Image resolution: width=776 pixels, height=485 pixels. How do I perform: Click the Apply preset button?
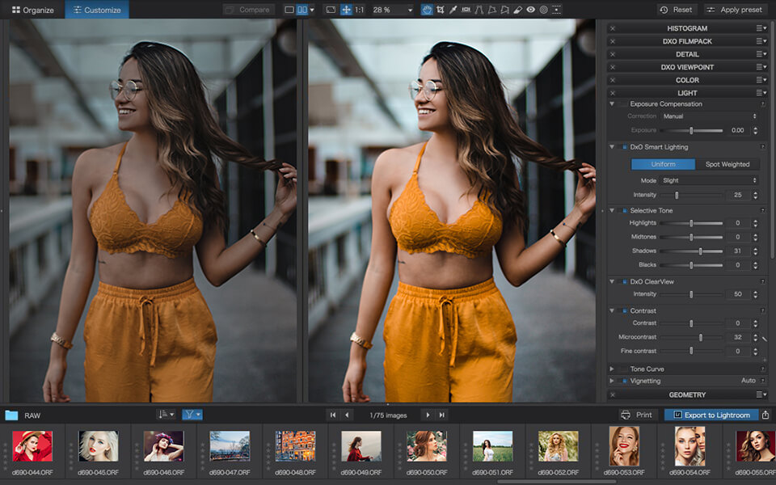(x=736, y=10)
